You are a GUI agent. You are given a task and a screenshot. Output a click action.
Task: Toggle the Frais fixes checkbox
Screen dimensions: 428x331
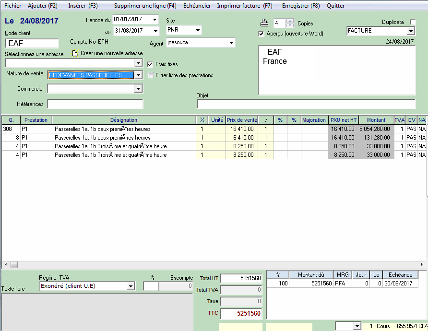point(150,64)
